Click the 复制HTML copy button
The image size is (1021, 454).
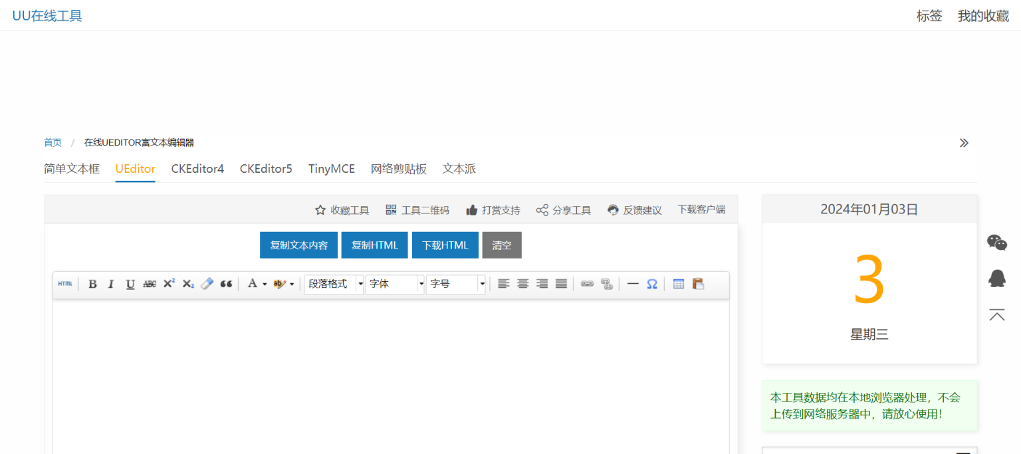[374, 245]
